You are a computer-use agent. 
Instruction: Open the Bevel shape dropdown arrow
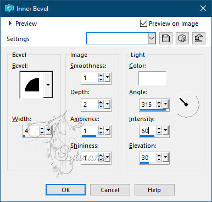pos(48,85)
